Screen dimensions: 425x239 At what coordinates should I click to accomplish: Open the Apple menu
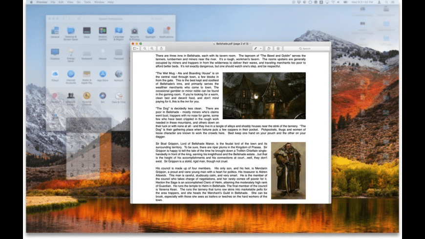click(31, 2)
